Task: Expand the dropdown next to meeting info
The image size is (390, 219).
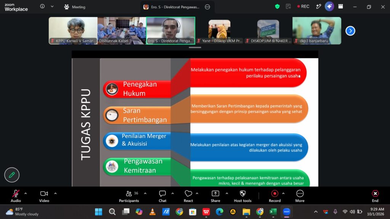Action: pyautogui.click(x=52, y=6)
